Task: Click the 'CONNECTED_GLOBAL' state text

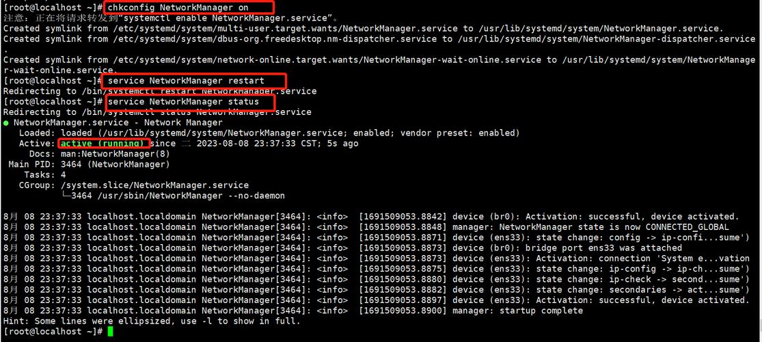Action: (687, 227)
